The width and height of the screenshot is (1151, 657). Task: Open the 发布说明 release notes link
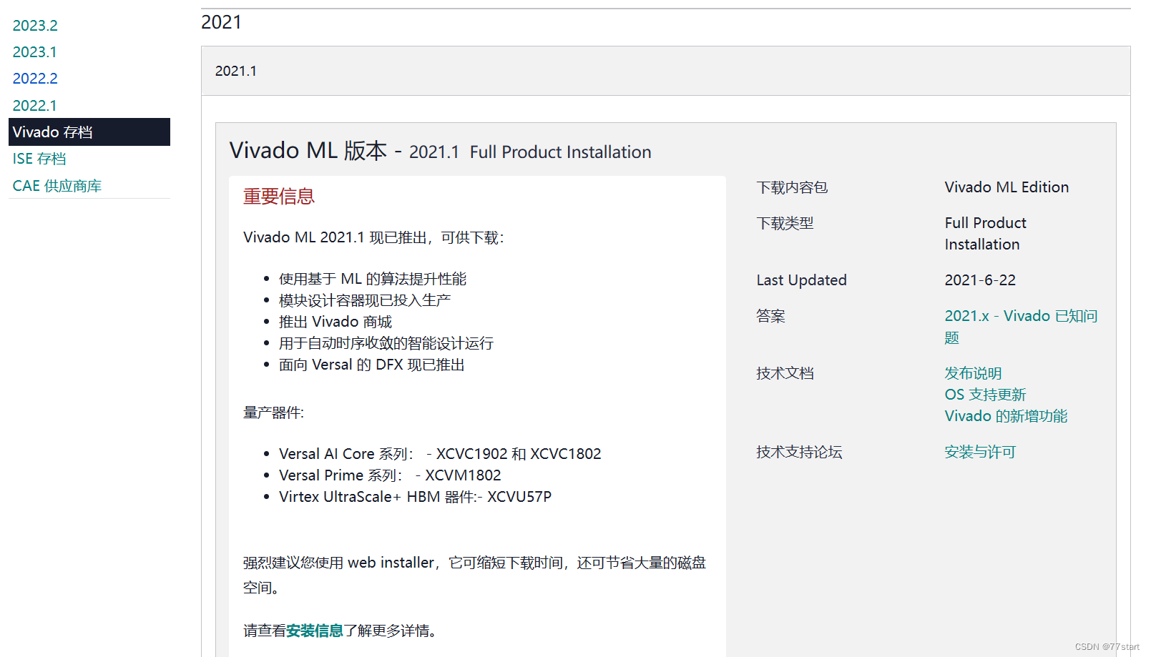pyautogui.click(x=973, y=372)
